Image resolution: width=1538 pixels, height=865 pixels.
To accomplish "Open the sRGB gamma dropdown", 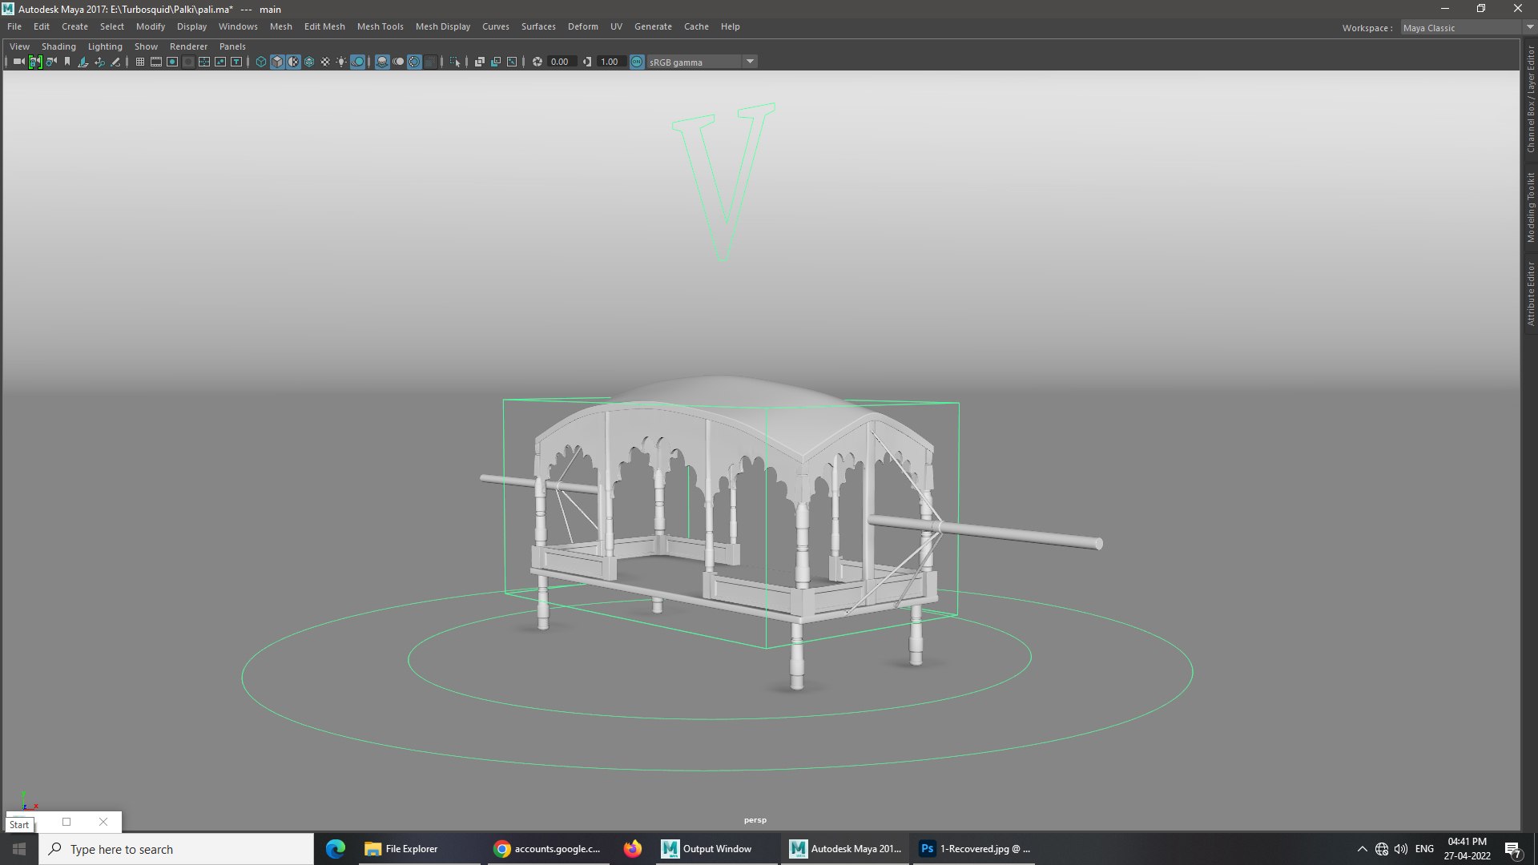I will tap(750, 62).
